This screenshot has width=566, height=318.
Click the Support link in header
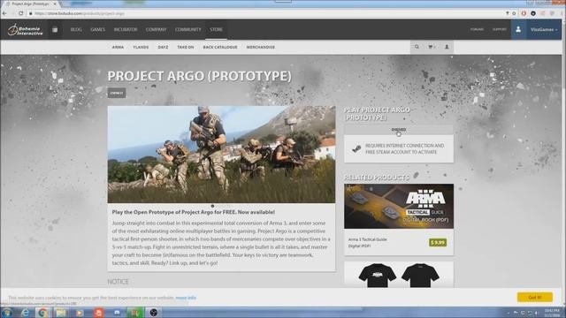[500, 29]
